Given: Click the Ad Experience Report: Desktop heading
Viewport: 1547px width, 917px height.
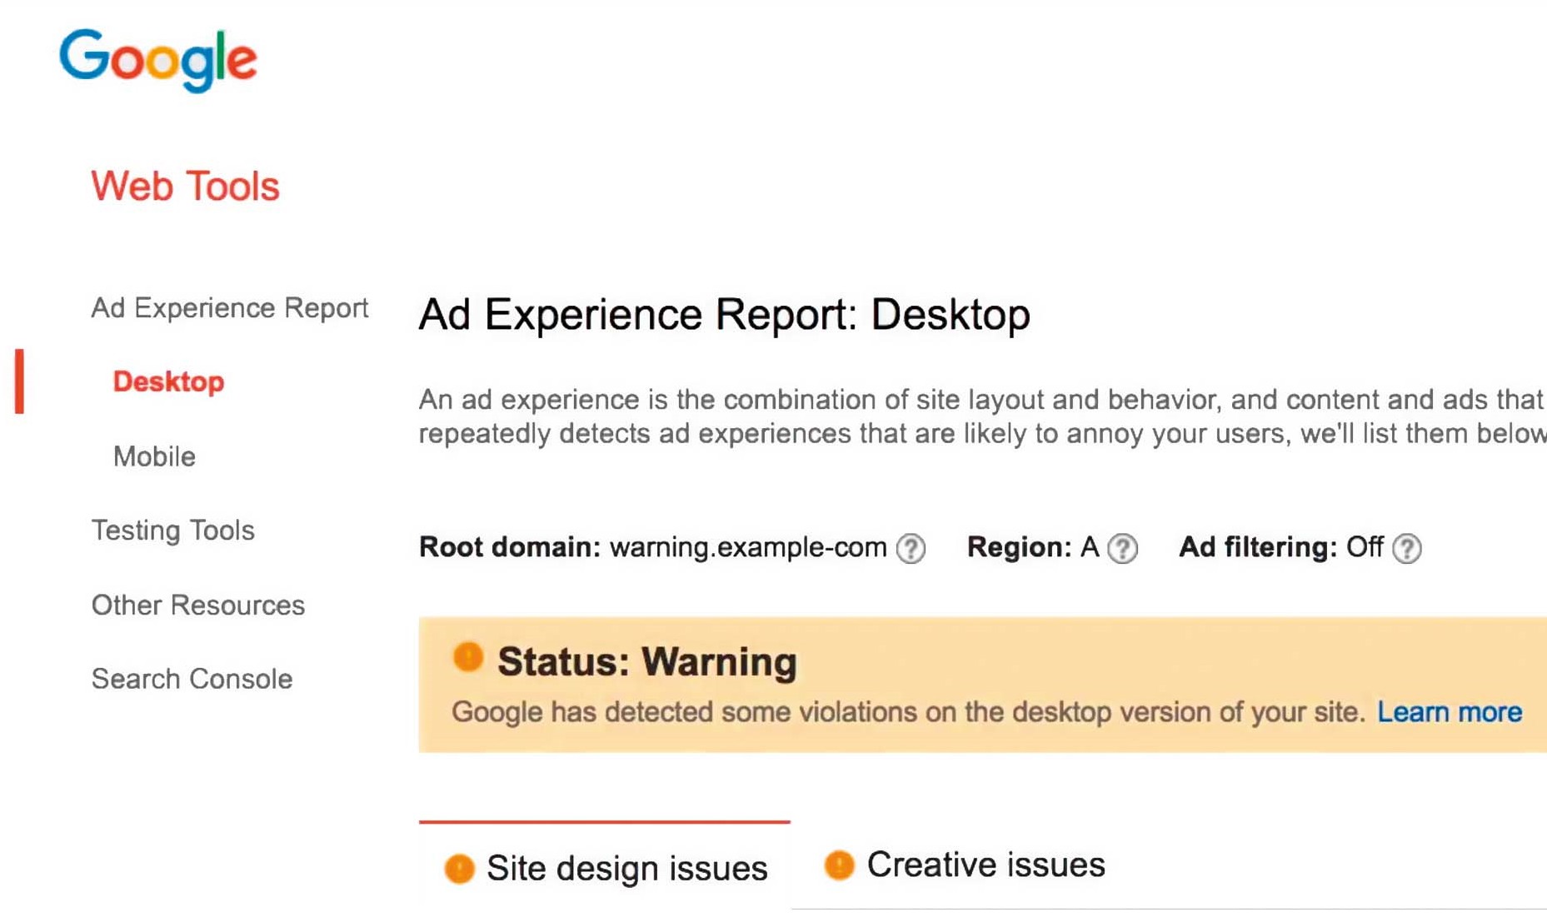Looking at the screenshot, I should 723,315.
